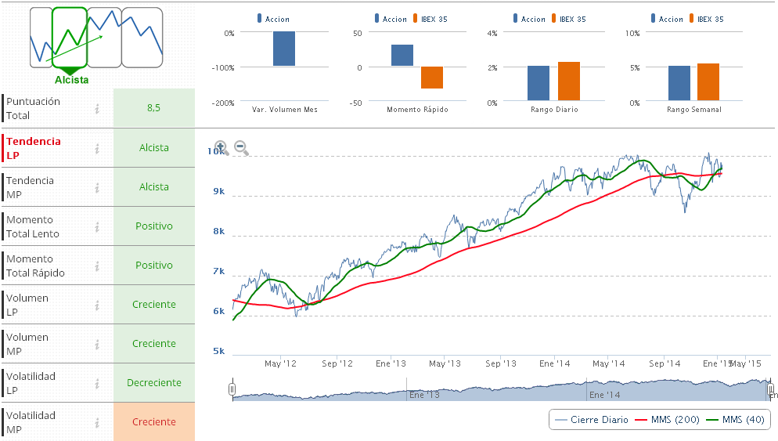This screenshot has width=778, height=441.
Task: Zoom in on the price chart
Action: (221, 147)
